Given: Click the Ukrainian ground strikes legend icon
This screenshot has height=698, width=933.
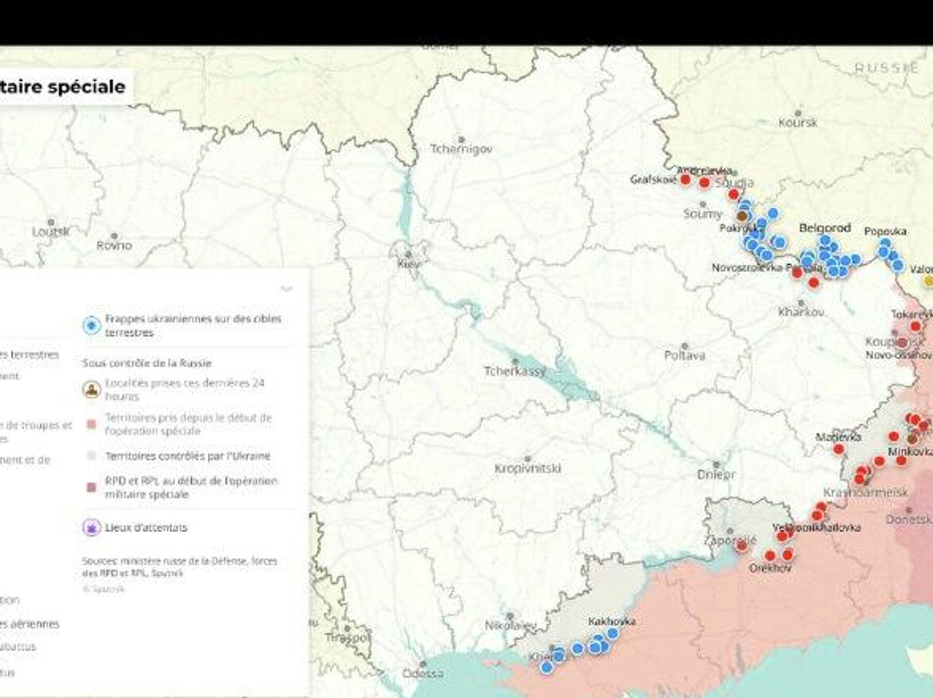Looking at the screenshot, I should (x=91, y=326).
